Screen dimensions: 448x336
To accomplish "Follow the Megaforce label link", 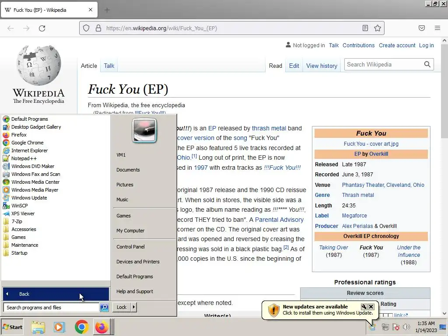I will pyautogui.click(x=354, y=216).
